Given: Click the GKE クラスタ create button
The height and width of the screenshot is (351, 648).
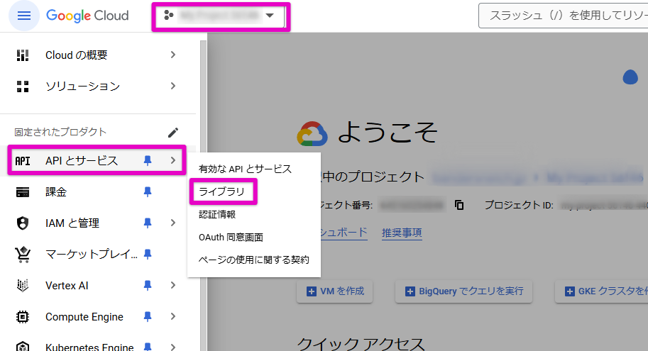Looking at the screenshot, I should (x=602, y=291).
